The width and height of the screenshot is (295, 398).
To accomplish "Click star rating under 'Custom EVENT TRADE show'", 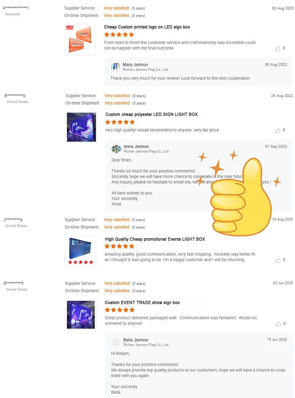I will (120, 310).
